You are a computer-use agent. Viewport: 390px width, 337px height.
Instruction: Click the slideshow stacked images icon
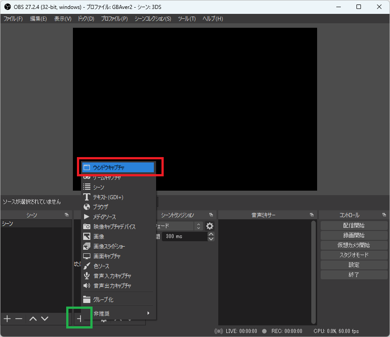coord(87,246)
